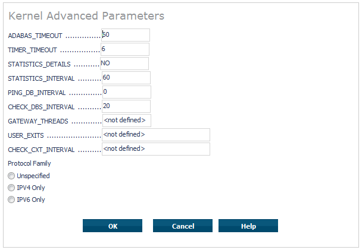Click the ADABAS_TIMEOUT input field

click(126, 35)
